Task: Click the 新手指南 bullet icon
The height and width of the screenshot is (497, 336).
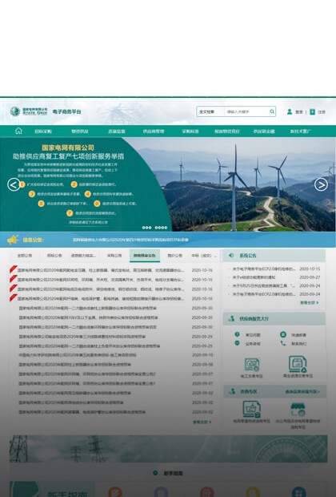Action: tap(155, 473)
